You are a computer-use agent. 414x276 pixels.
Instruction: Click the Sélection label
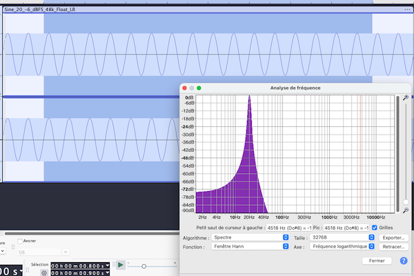[39, 264]
